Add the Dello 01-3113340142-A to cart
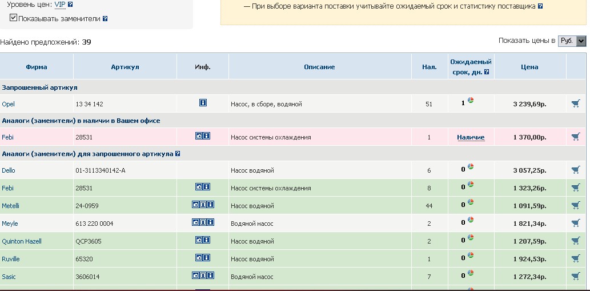Image resolution: width=590 pixels, height=291 pixels. 575,170
